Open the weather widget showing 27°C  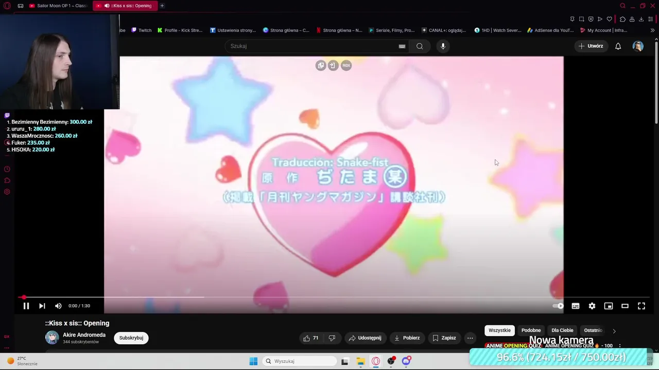coord(22,361)
